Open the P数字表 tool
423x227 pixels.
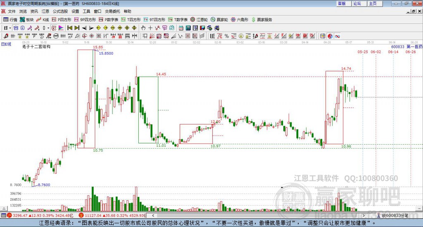(x=109, y=20)
